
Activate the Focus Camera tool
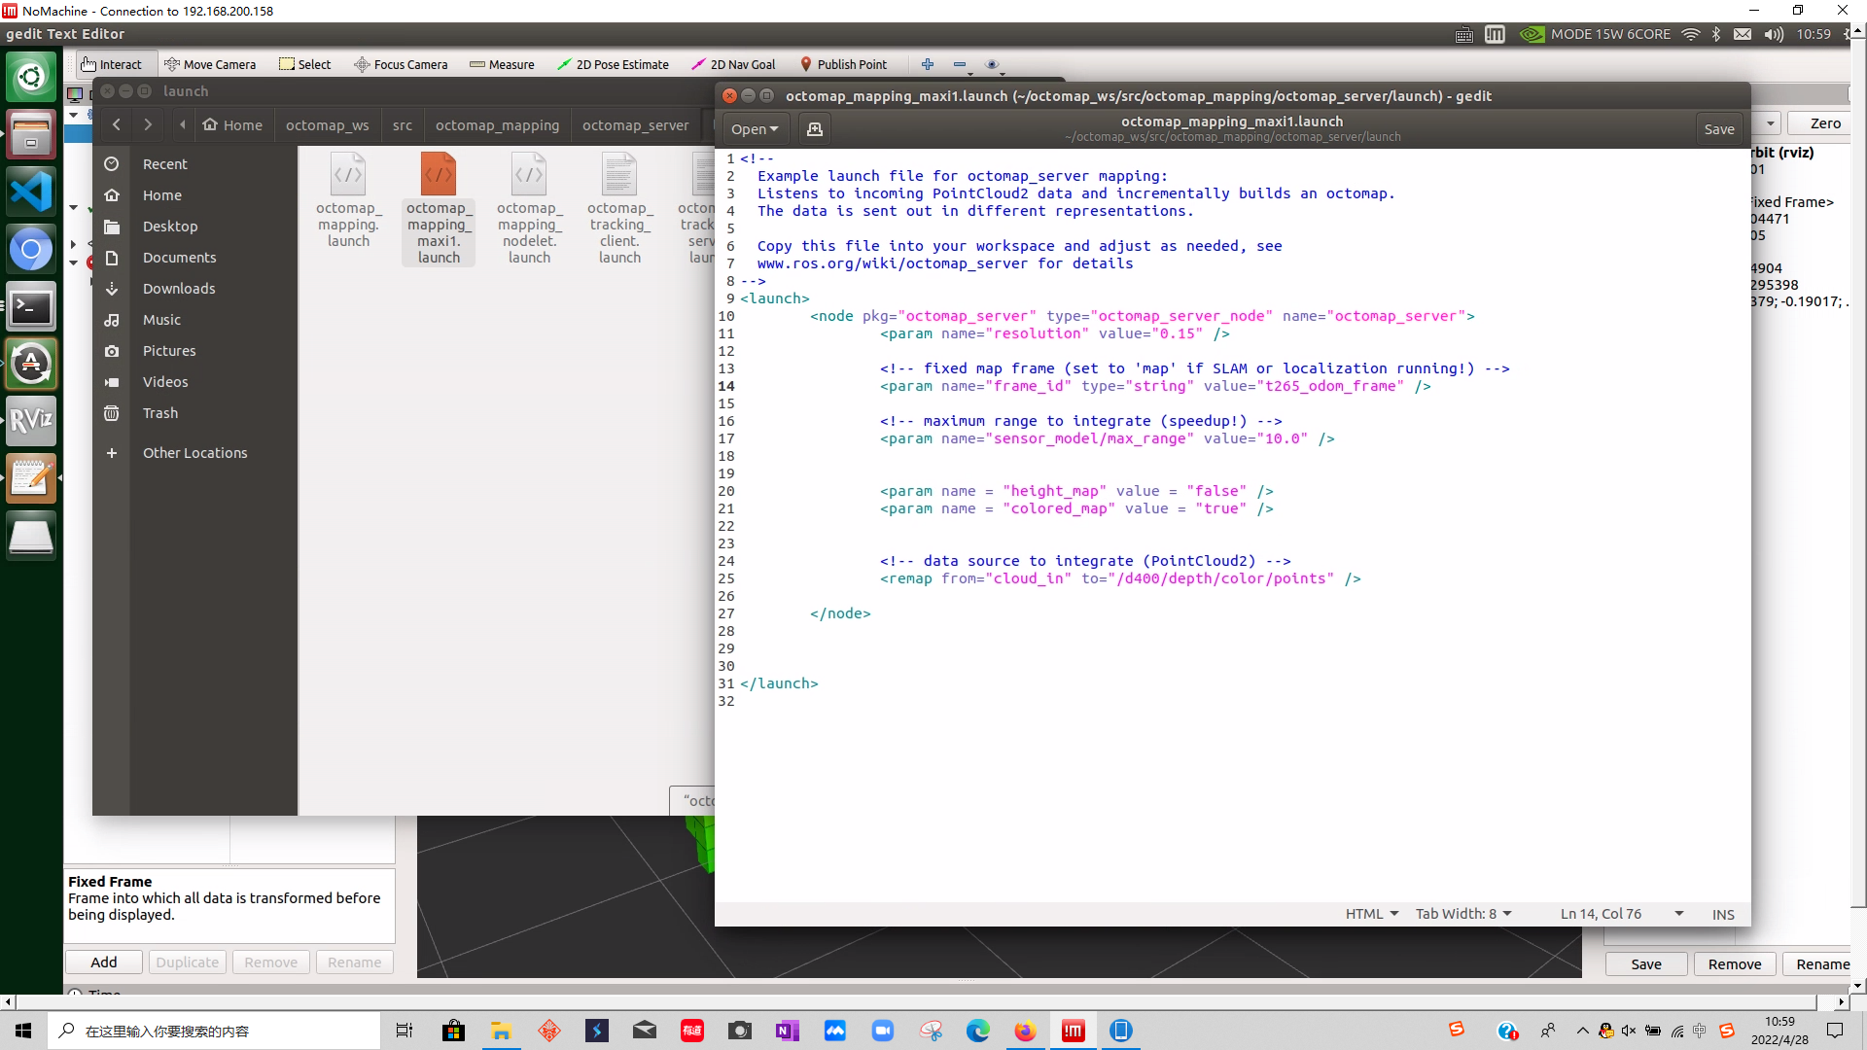401,64
